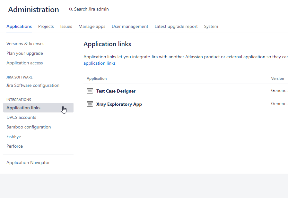Switch to the System tab

[x=211, y=26]
